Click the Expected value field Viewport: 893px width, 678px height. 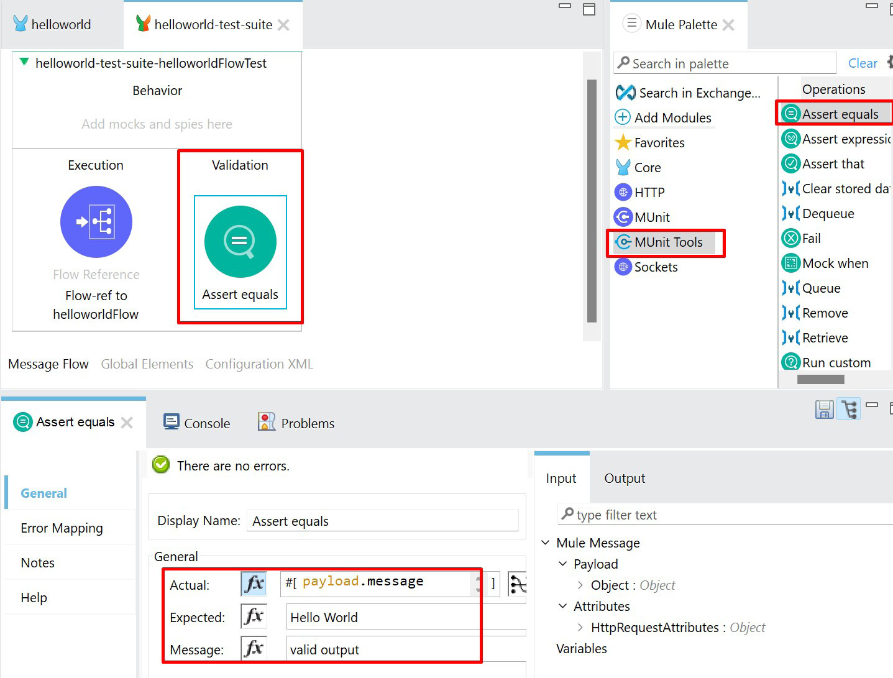click(x=406, y=617)
